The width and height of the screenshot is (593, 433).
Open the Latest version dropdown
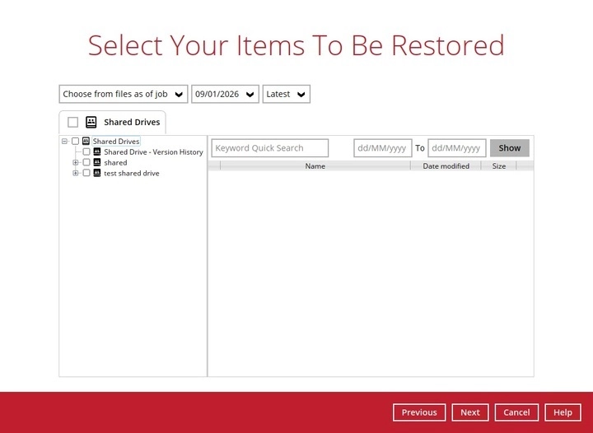click(287, 94)
